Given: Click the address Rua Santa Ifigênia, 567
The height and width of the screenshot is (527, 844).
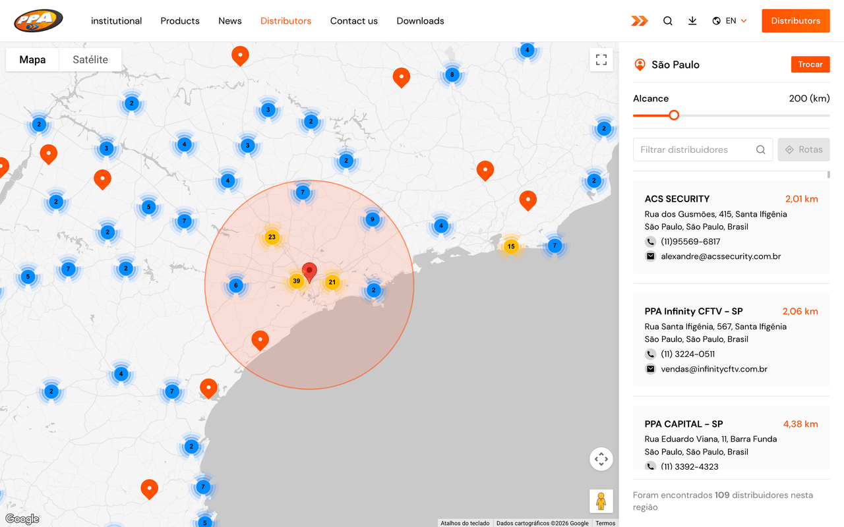Looking at the screenshot, I should tap(716, 327).
